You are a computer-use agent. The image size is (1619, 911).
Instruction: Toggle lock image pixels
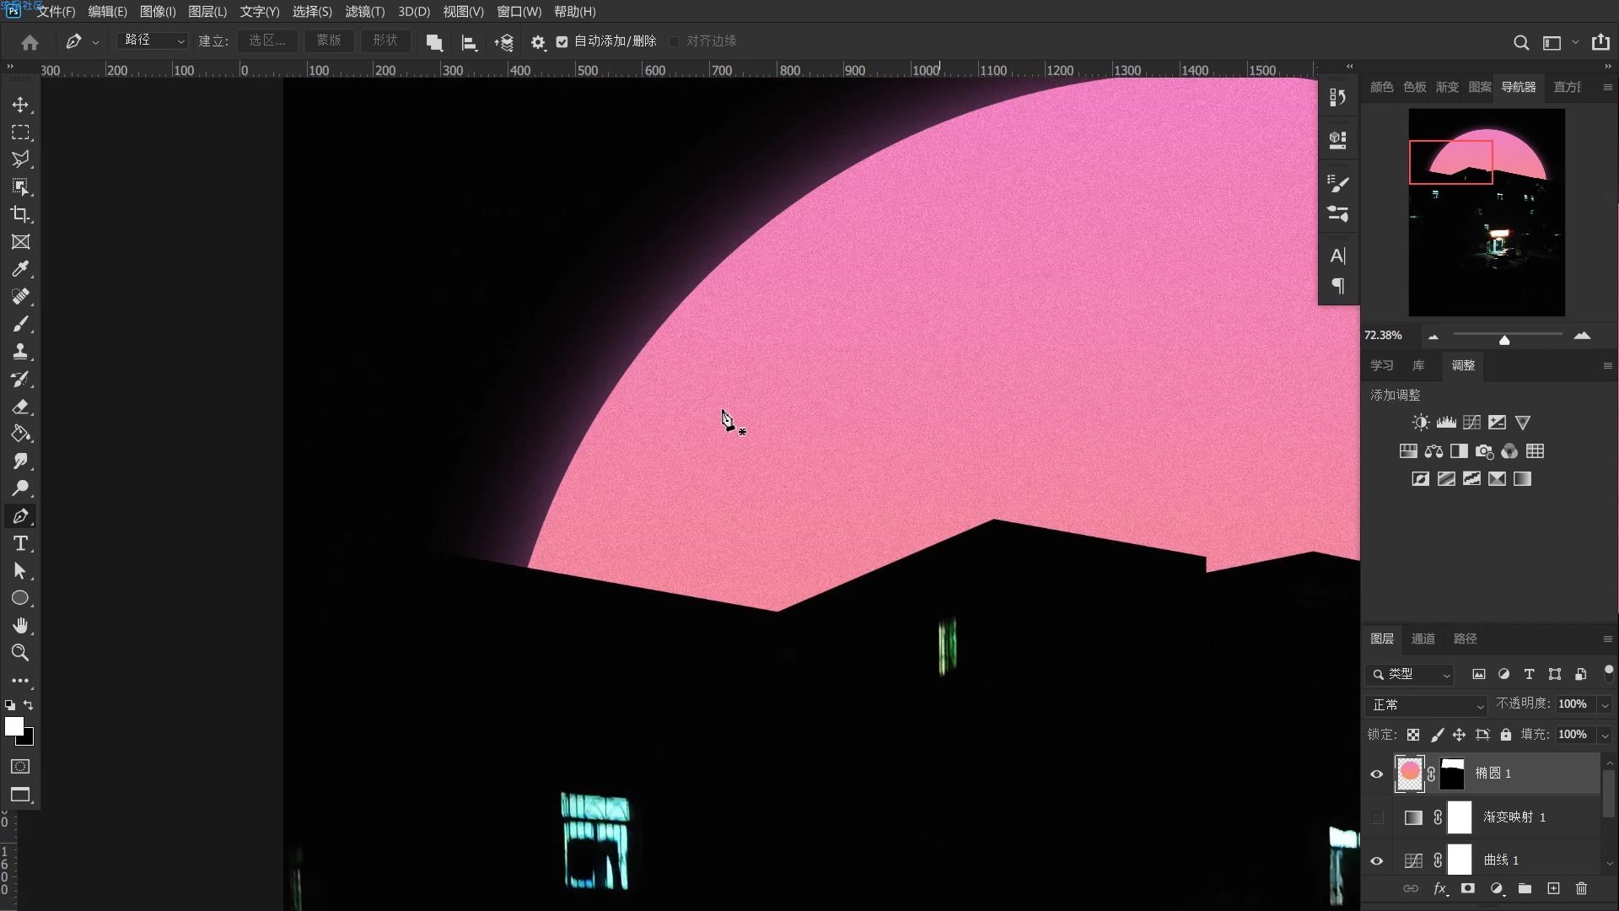[x=1437, y=735]
